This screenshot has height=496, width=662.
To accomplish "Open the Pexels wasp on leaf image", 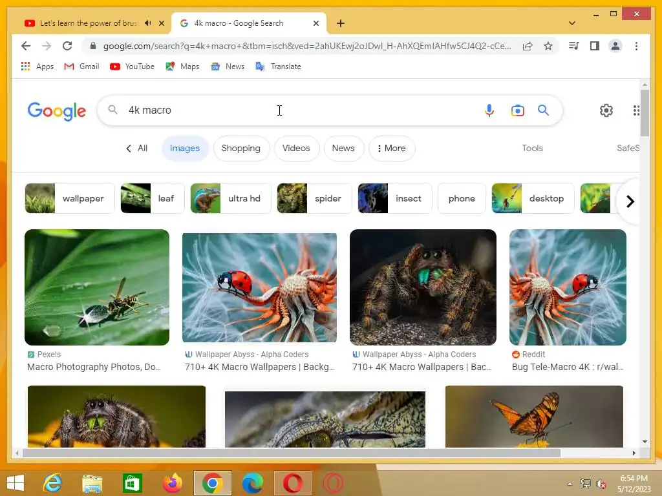I will click(x=97, y=287).
